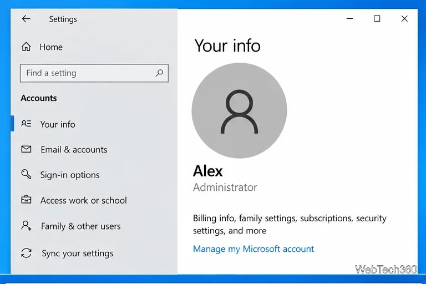The image size is (426, 284).
Task: Click the search magnifier icon
Action: pos(159,73)
